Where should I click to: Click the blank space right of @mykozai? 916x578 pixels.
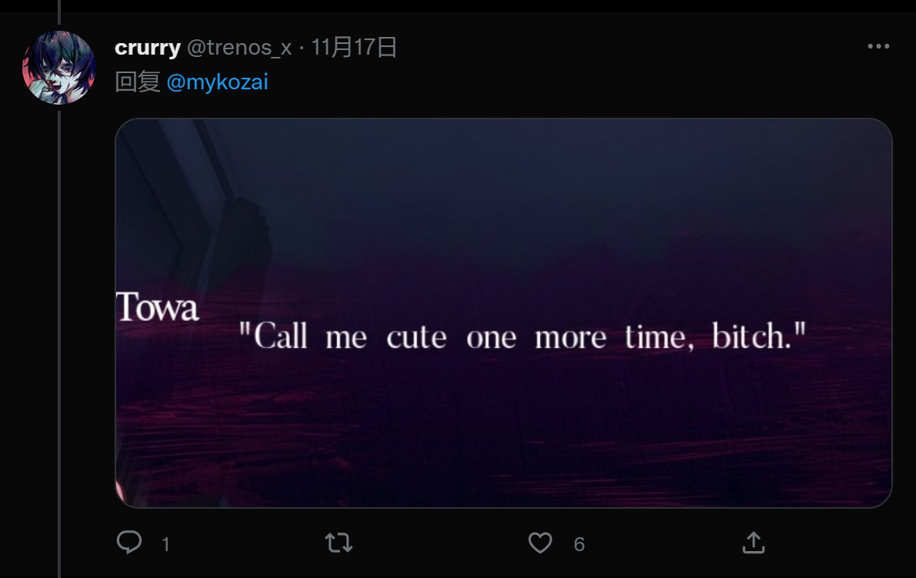(x=578, y=82)
